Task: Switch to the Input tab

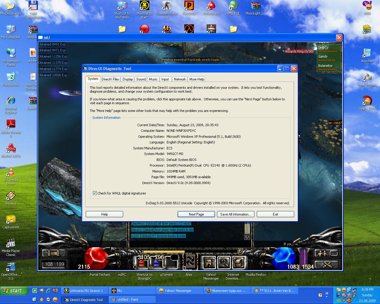Action: click(165, 79)
